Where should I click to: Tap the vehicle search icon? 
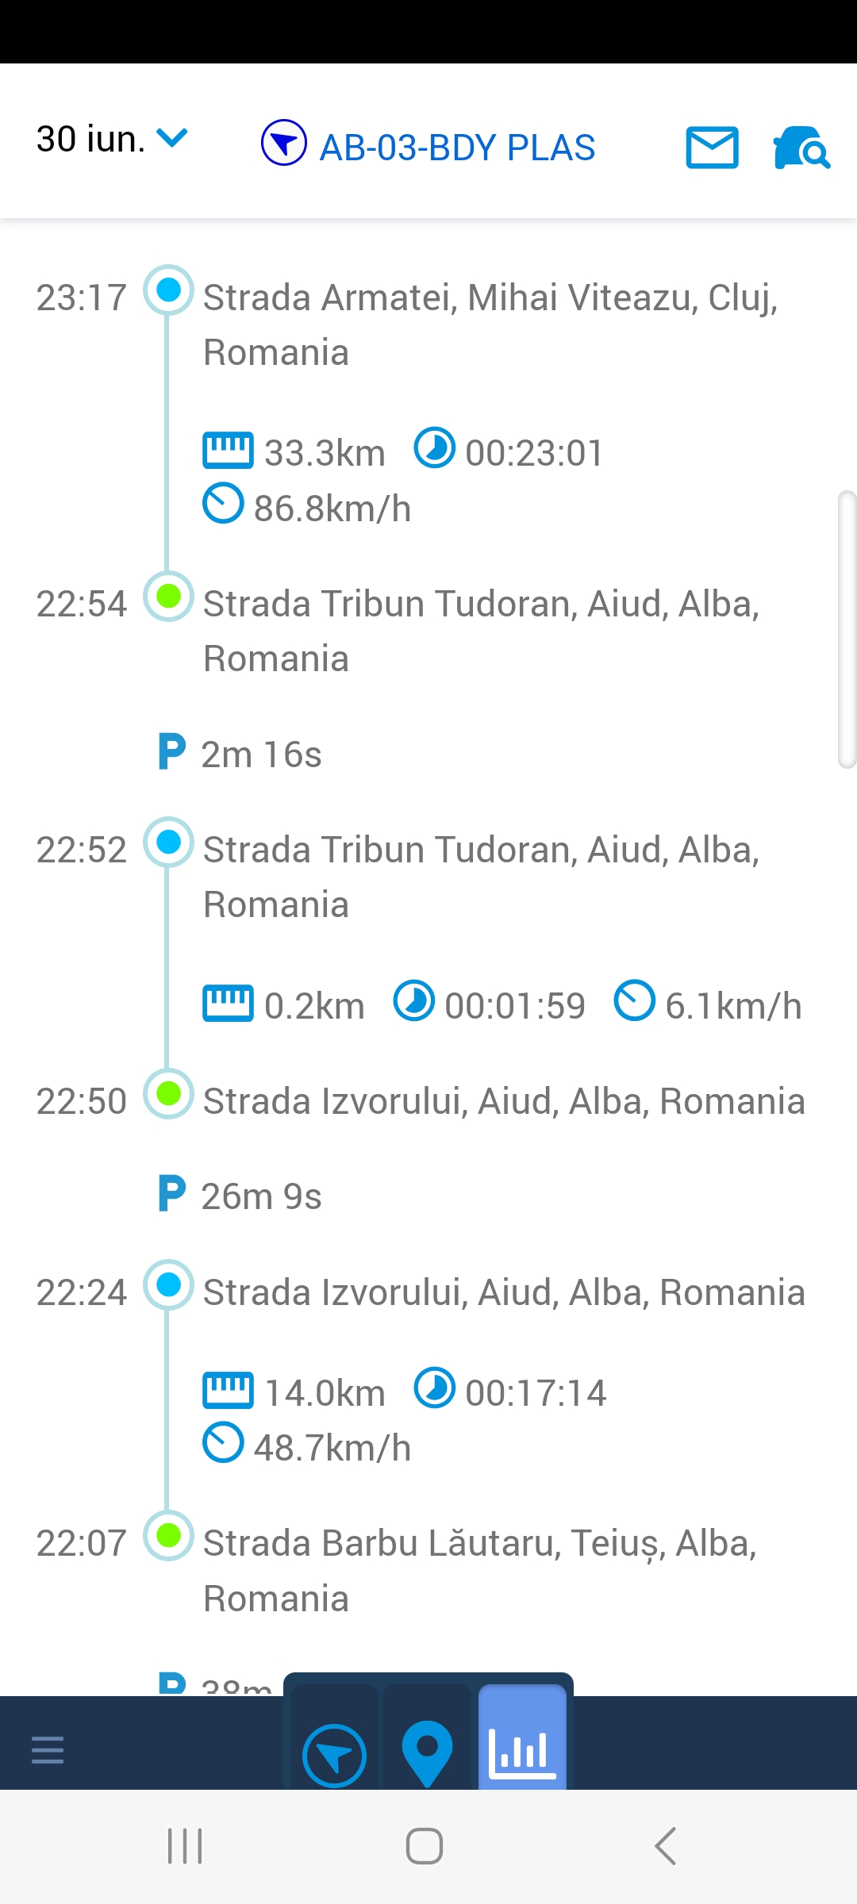coord(801,148)
